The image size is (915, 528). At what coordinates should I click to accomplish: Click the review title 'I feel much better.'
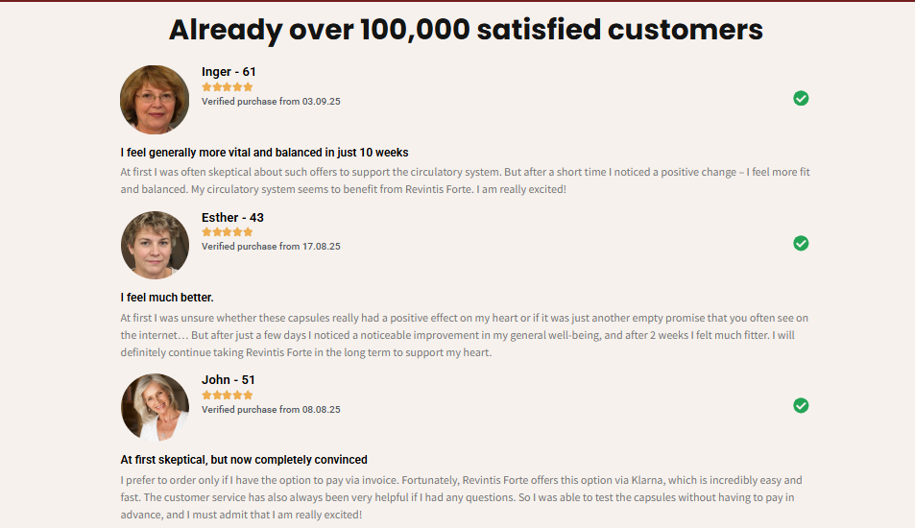tap(167, 298)
